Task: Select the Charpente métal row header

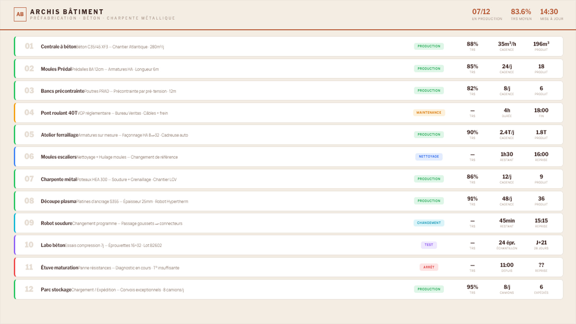Action: tap(59, 179)
